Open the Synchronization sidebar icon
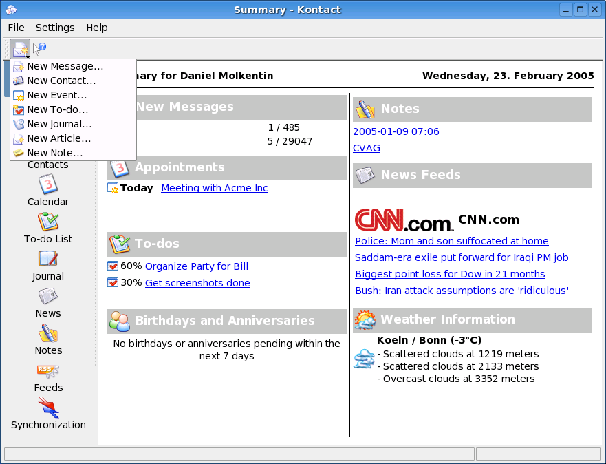 (x=47, y=408)
